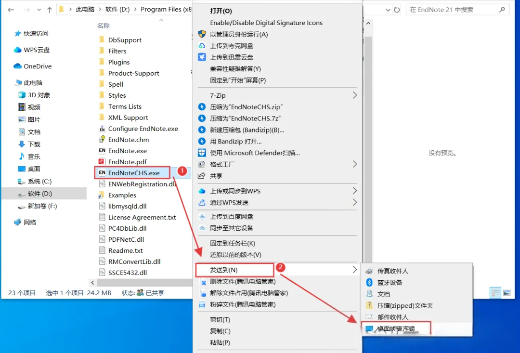Viewport: 520px width, 353px height.
Task: Click the Bandizip icon beside EndNoteCHS.zip
Action: click(x=202, y=107)
